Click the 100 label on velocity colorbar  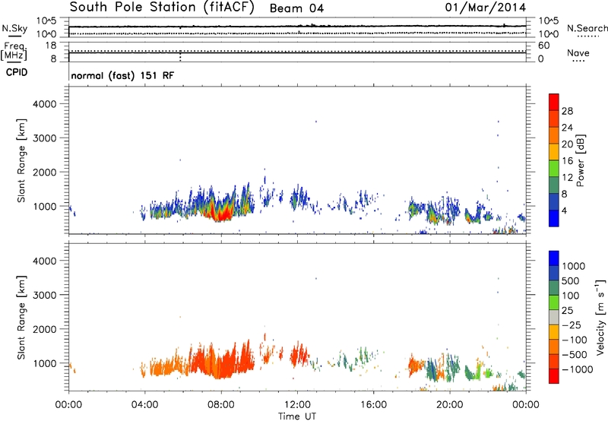pos(571,296)
